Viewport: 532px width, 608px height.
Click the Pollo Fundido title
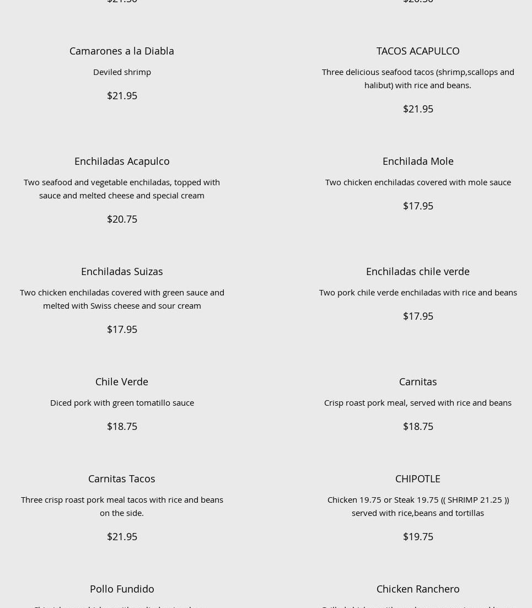click(x=121, y=589)
